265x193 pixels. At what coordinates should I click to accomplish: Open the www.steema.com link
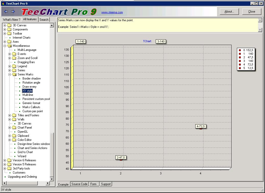tap(112, 12)
